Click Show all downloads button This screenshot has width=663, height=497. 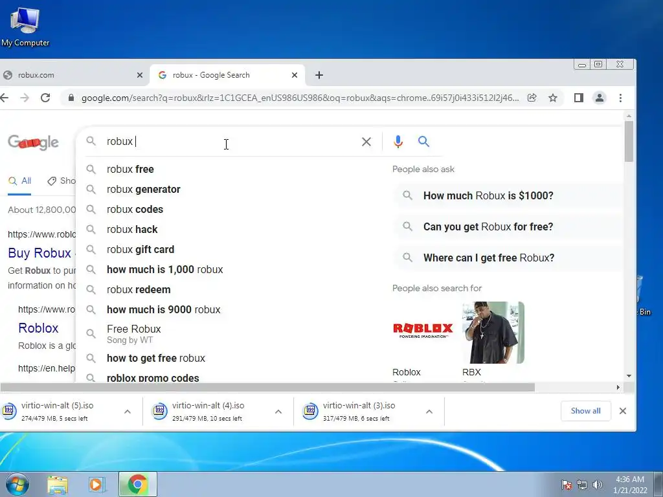[585, 411]
